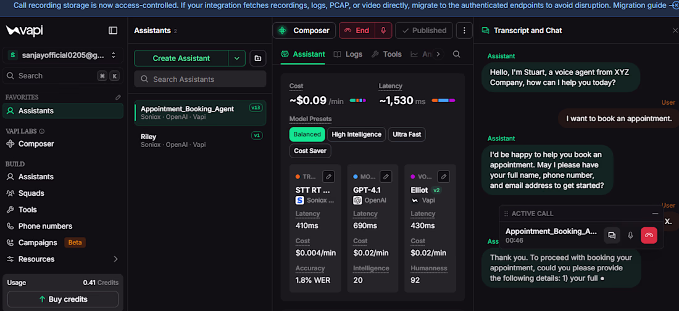Click the cost breakdown color bar
The height and width of the screenshot is (311, 679).
357,100
